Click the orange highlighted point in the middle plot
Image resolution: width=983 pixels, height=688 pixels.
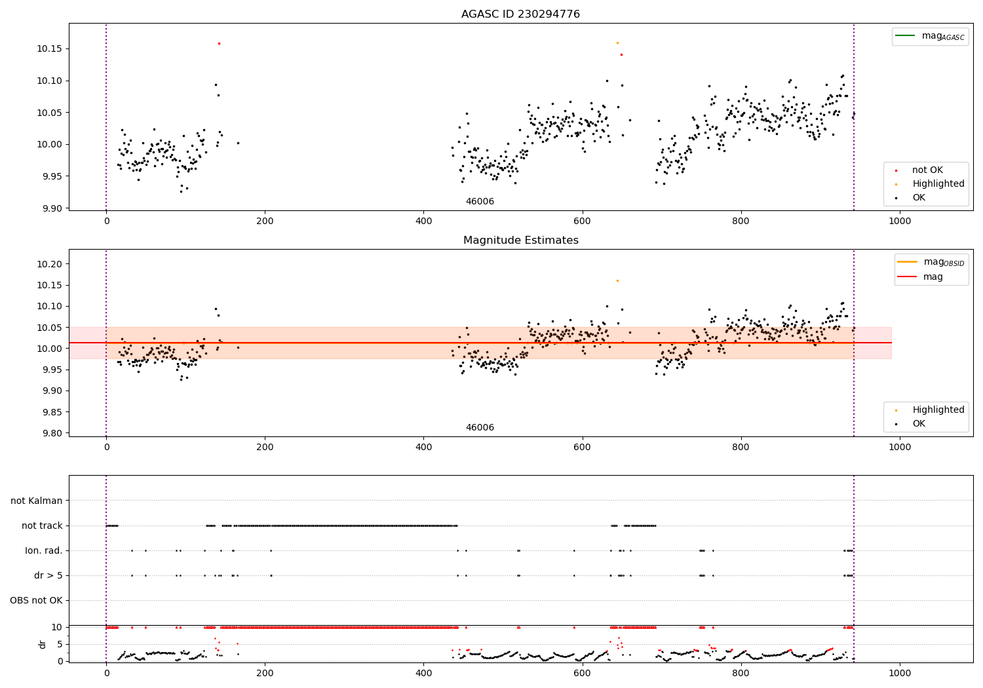click(x=617, y=280)
